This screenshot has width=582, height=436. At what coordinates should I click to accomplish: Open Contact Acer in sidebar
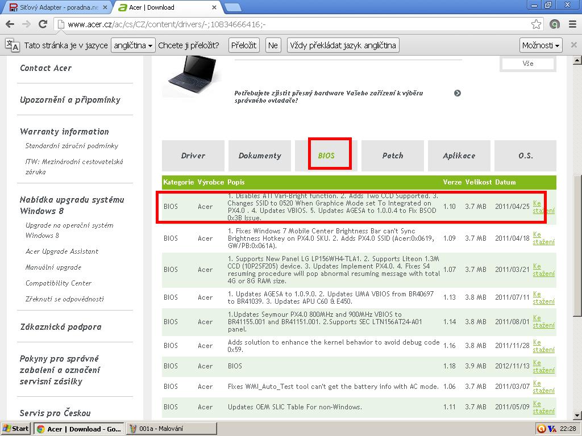[x=45, y=68]
